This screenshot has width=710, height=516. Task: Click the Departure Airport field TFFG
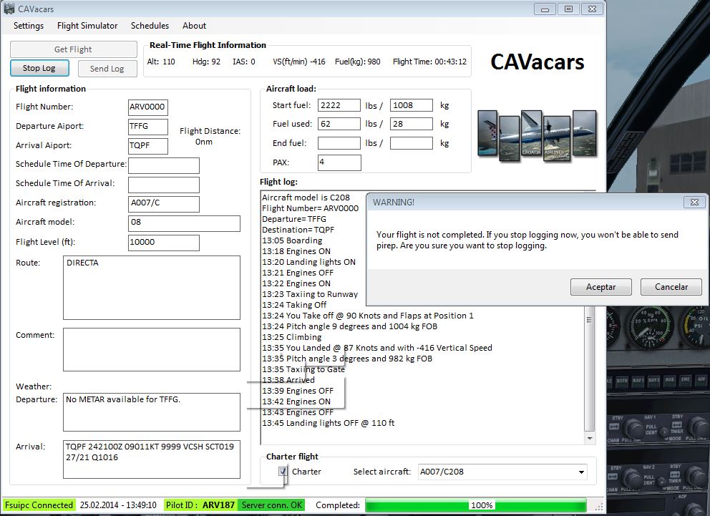(148, 127)
